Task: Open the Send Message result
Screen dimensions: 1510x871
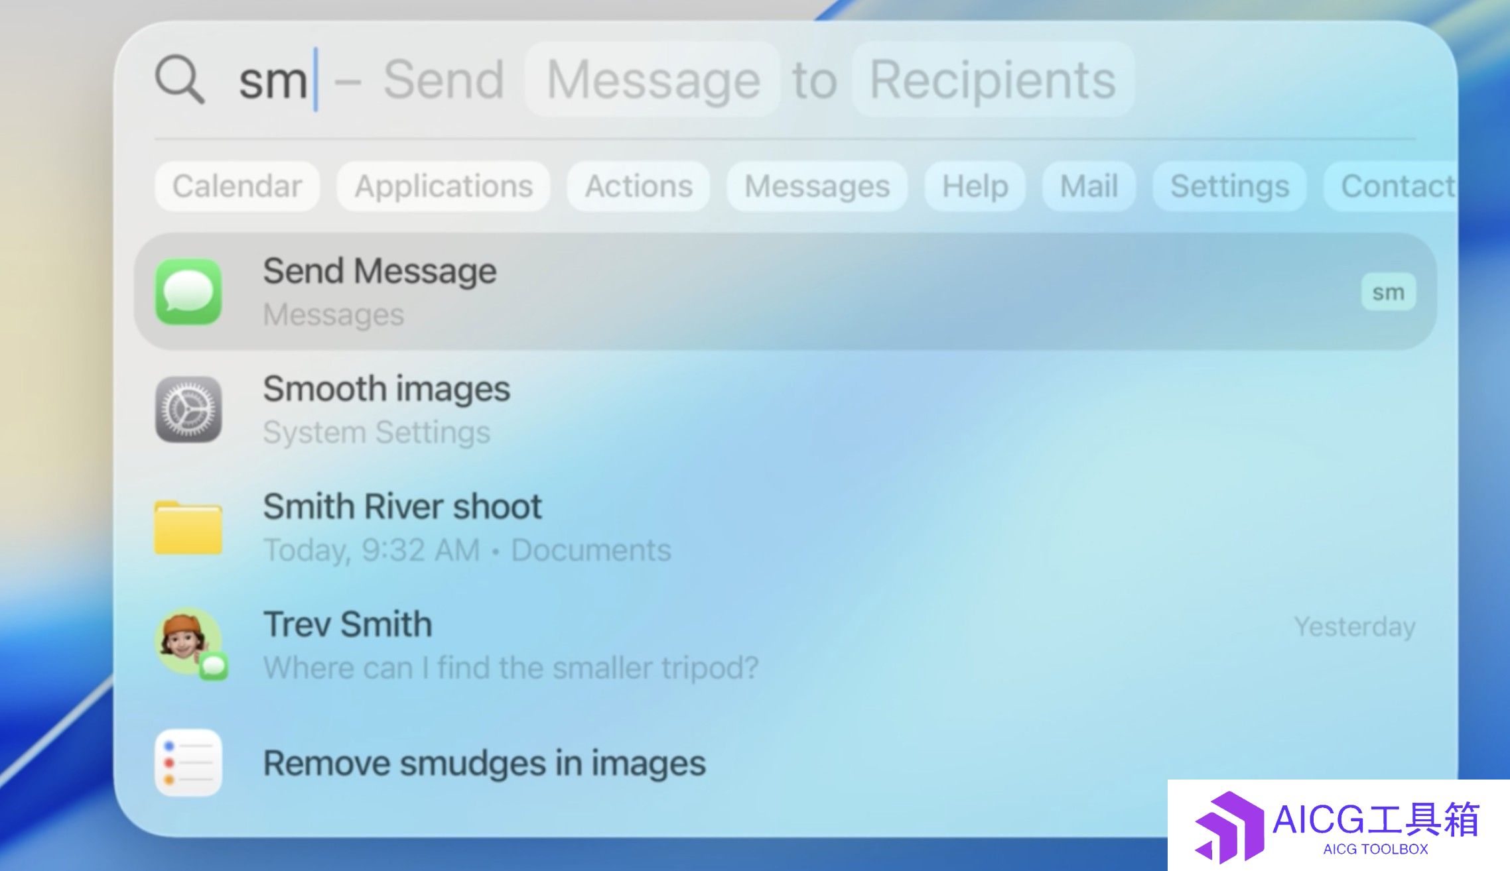Action: (786, 292)
